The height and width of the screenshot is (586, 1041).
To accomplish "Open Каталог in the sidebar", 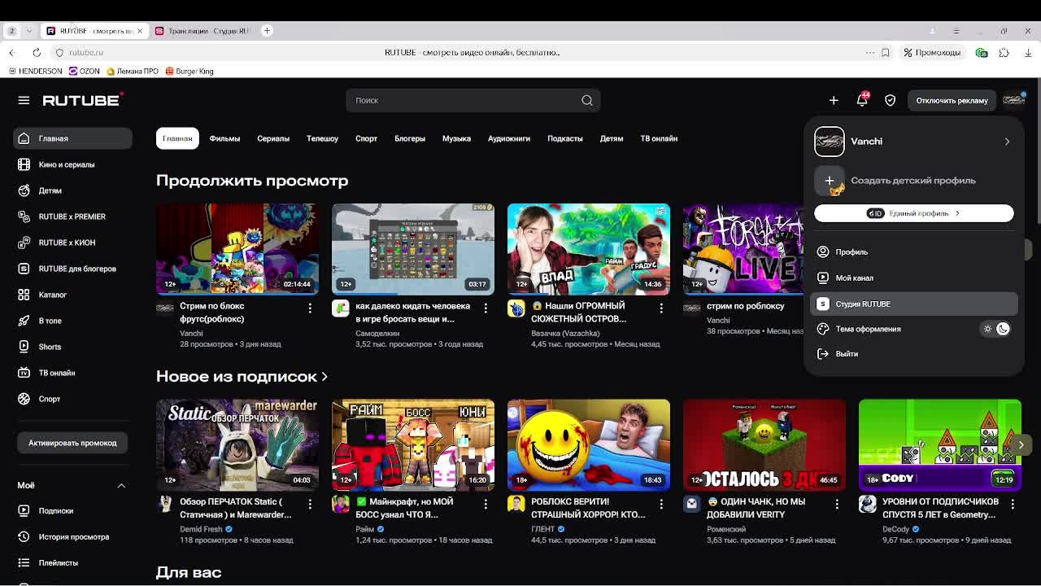I will coord(72,295).
